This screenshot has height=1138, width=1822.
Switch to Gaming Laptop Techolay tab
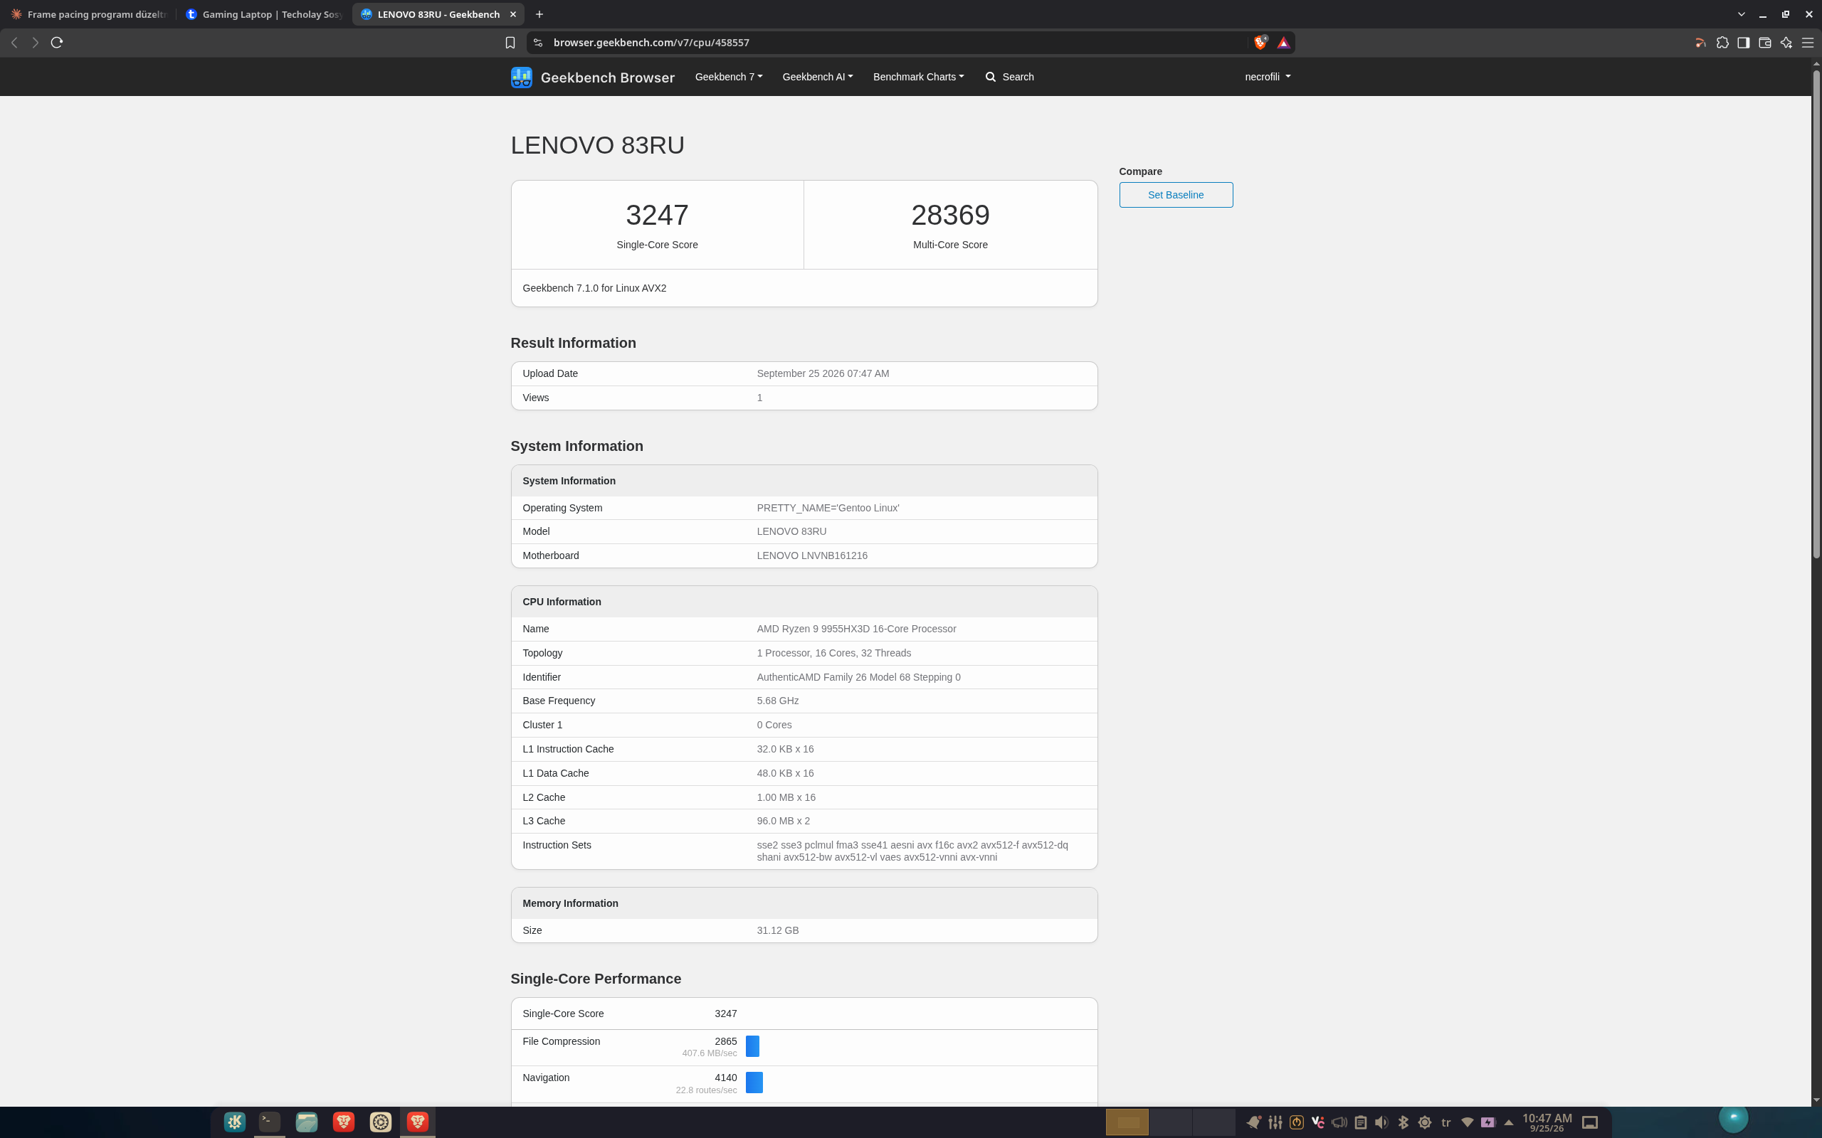point(264,14)
